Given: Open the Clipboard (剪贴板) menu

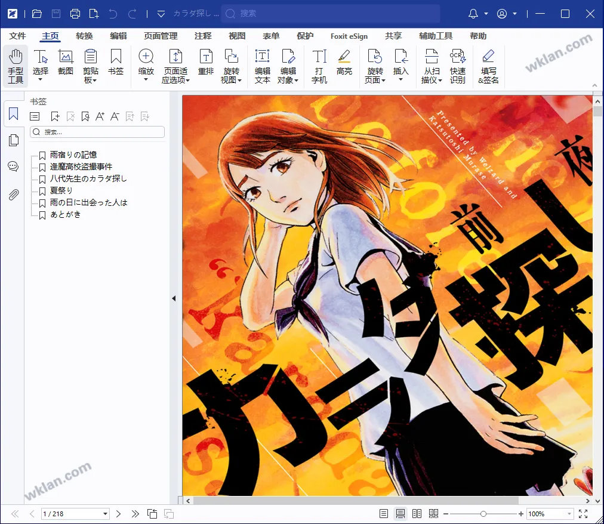Looking at the screenshot, I should point(91,66).
